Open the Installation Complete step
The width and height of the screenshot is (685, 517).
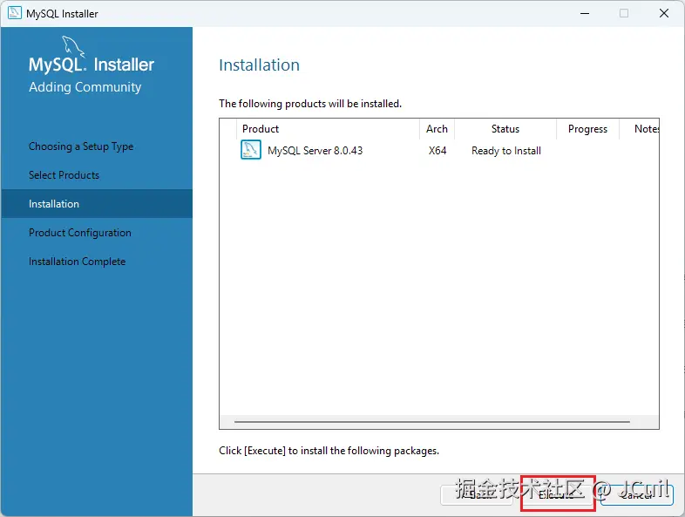(77, 262)
